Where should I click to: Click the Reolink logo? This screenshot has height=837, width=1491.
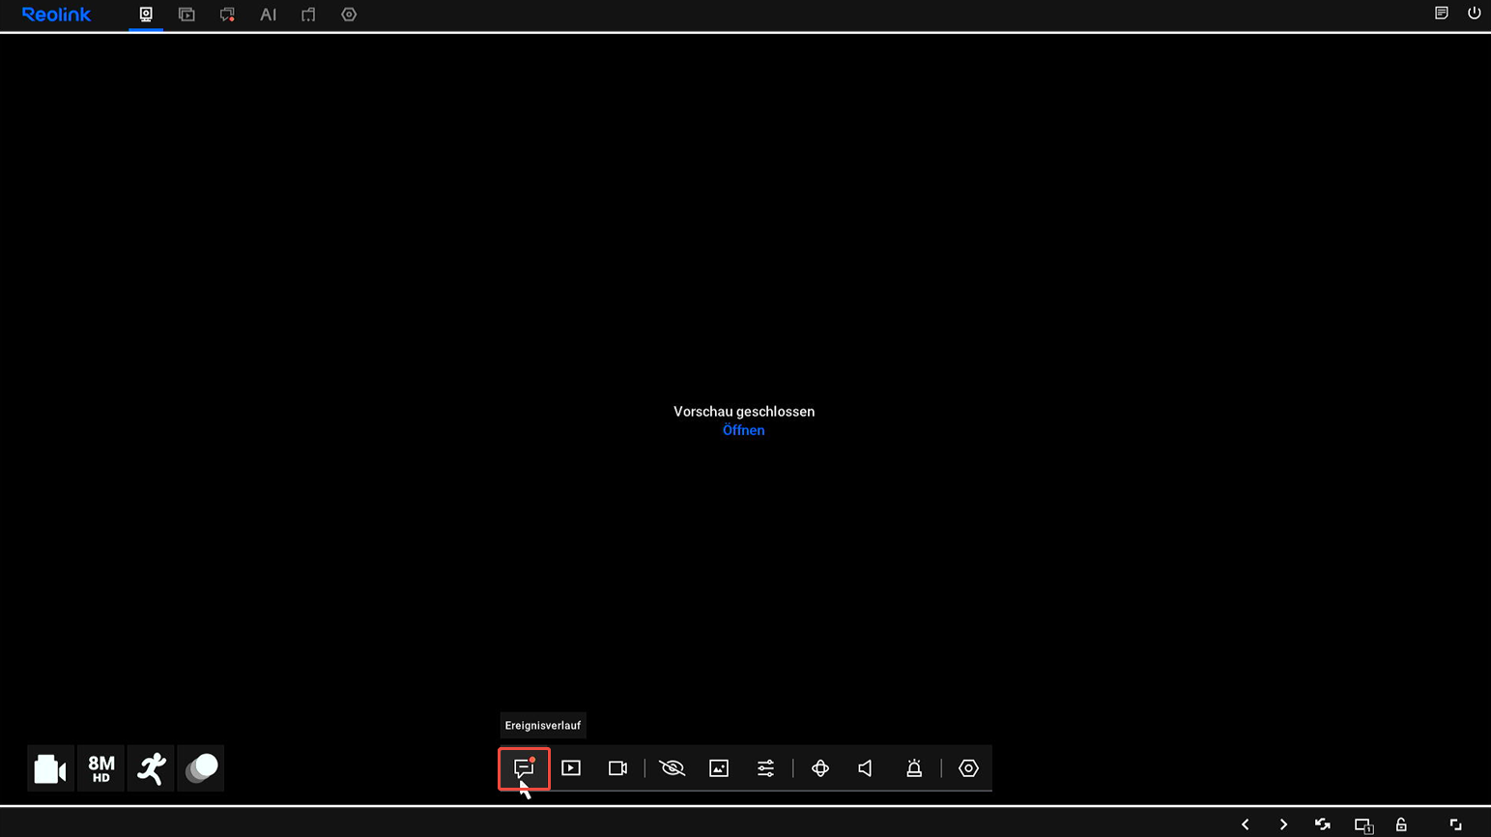pos(56,14)
